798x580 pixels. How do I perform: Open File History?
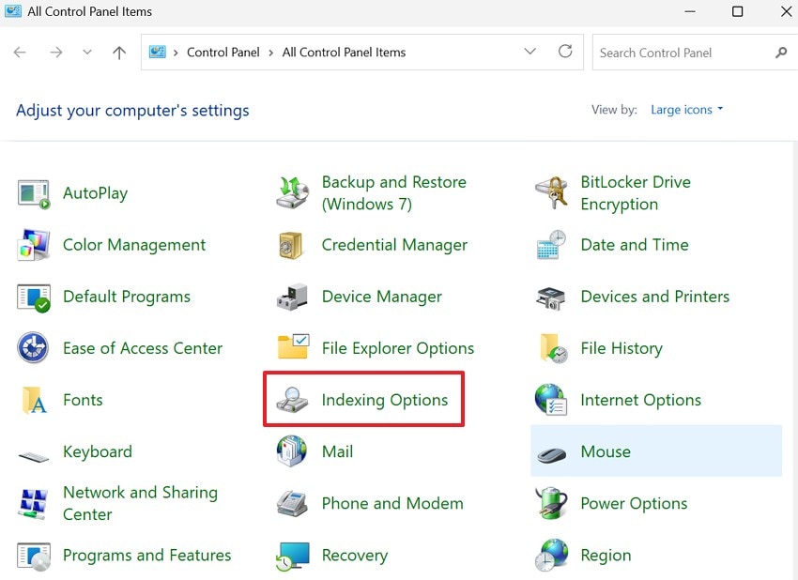pyautogui.click(x=622, y=348)
